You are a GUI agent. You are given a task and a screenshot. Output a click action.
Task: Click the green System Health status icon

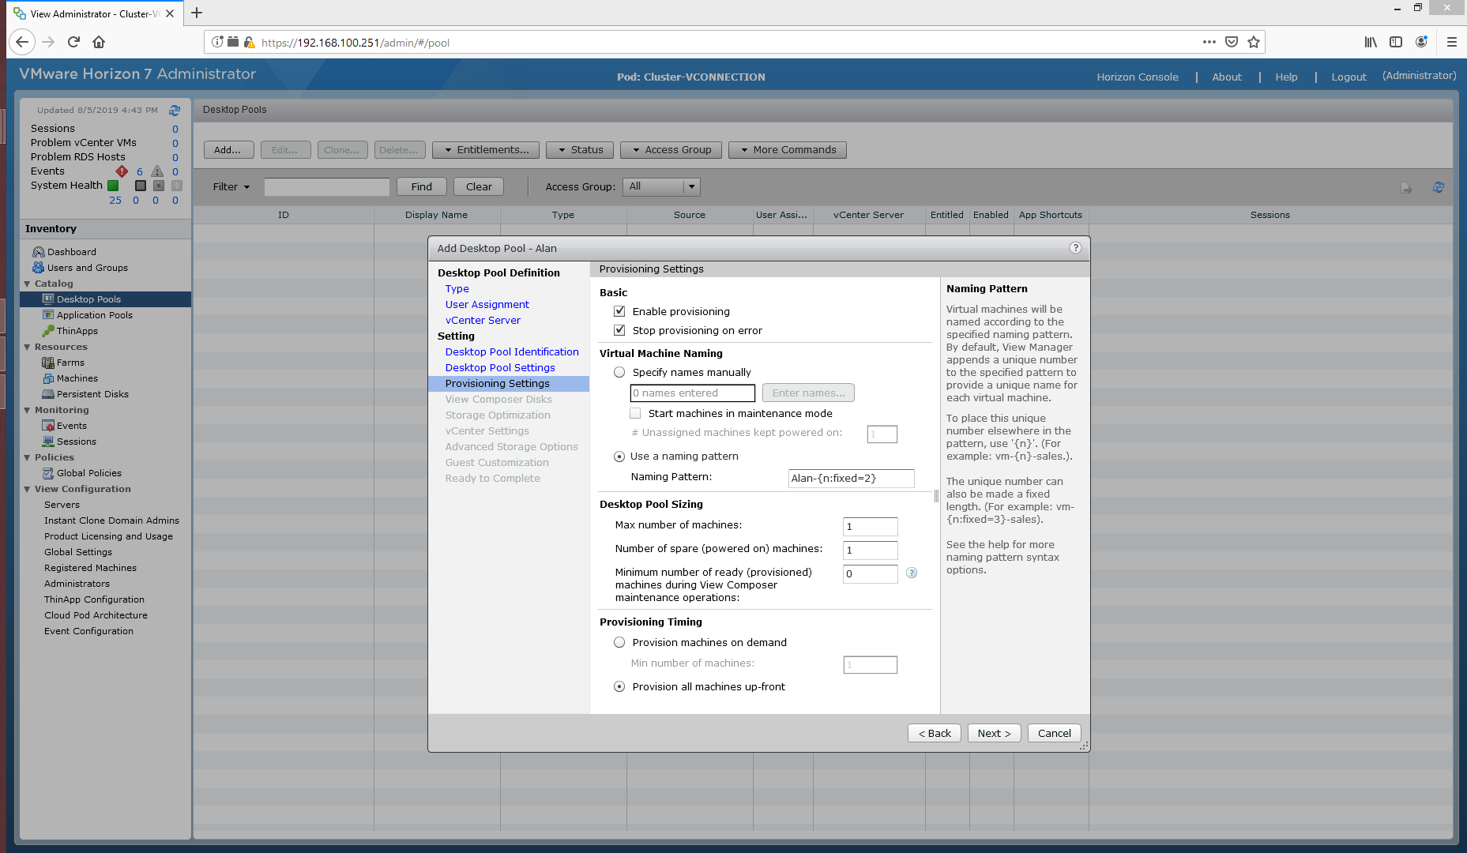click(x=113, y=186)
